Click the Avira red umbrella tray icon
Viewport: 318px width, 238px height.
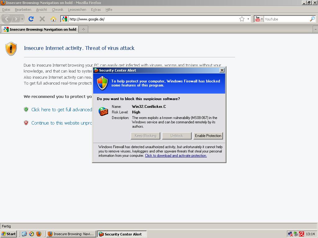[301, 234]
